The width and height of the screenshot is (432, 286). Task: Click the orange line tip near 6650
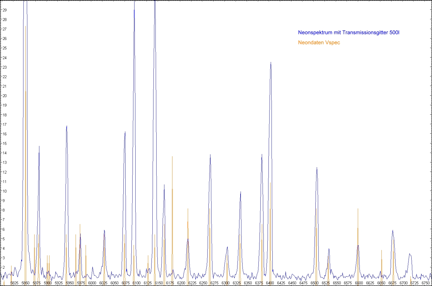point(381,250)
